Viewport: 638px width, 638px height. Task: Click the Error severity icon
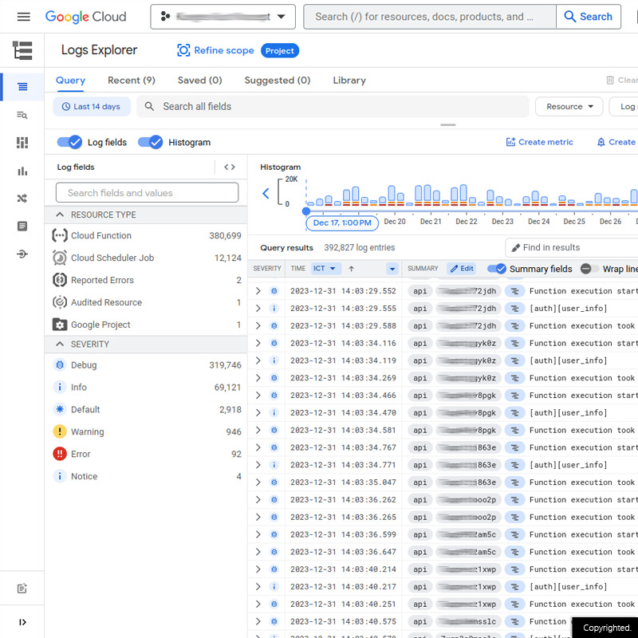click(x=59, y=455)
